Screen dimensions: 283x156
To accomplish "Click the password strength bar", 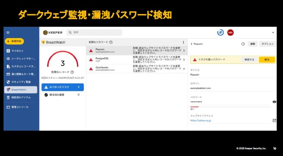I will pyautogui.click(x=231, y=107).
